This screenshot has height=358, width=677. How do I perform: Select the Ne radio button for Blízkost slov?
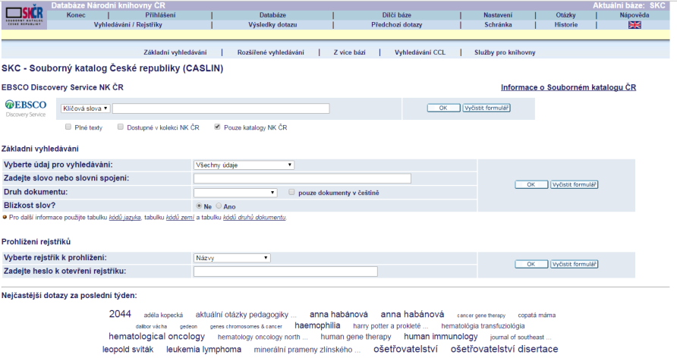pos(199,206)
